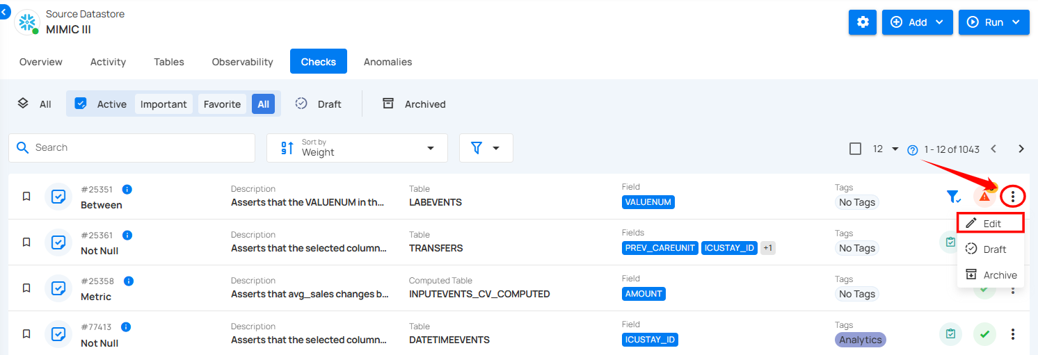Select the Checks tab
1038x355 pixels.
tap(319, 62)
